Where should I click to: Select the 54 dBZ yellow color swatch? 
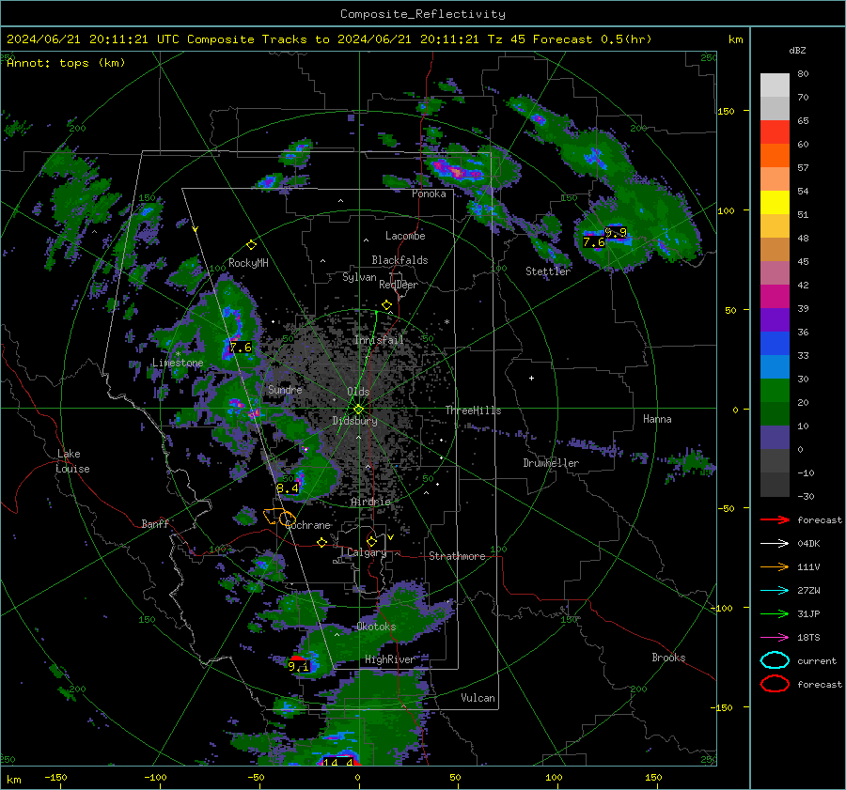(775, 202)
